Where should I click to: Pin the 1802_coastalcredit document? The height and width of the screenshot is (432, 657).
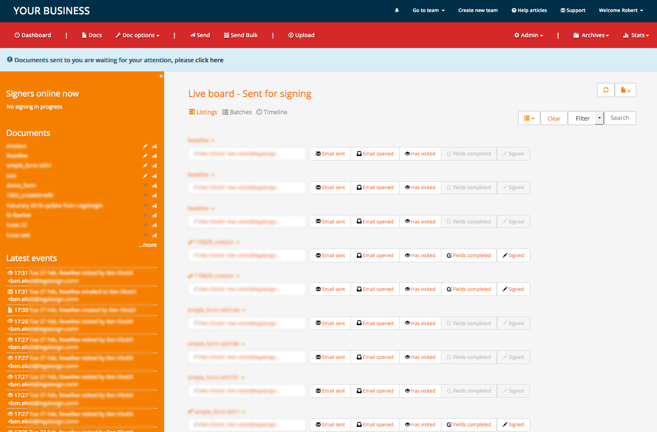point(145,195)
